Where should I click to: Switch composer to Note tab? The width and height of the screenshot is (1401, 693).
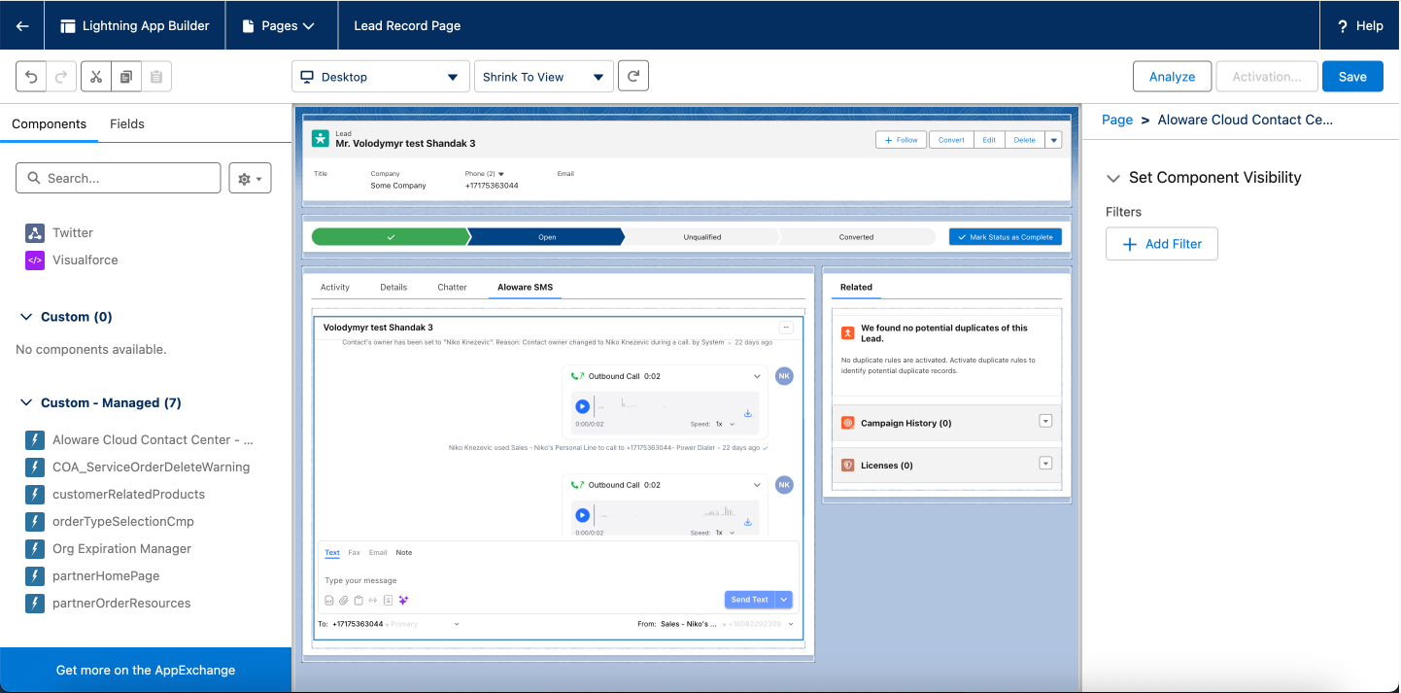(x=403, y=552)
